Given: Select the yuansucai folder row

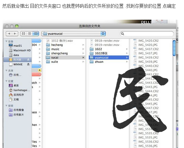Looking at the screenshot, I should point(109,58).
